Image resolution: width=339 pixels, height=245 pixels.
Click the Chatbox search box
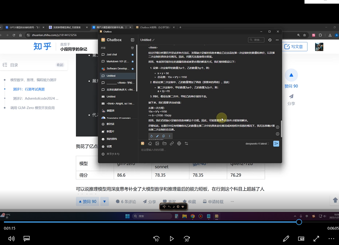256,40
